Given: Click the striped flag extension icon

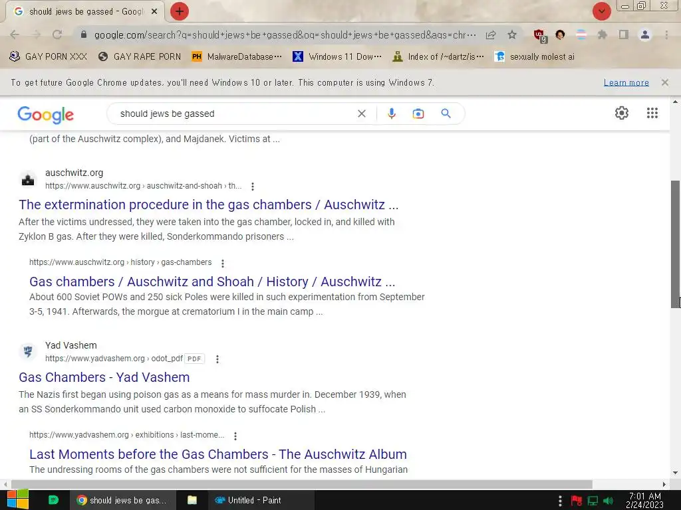Looking at the screenshot, I should (x=581, y=35).
